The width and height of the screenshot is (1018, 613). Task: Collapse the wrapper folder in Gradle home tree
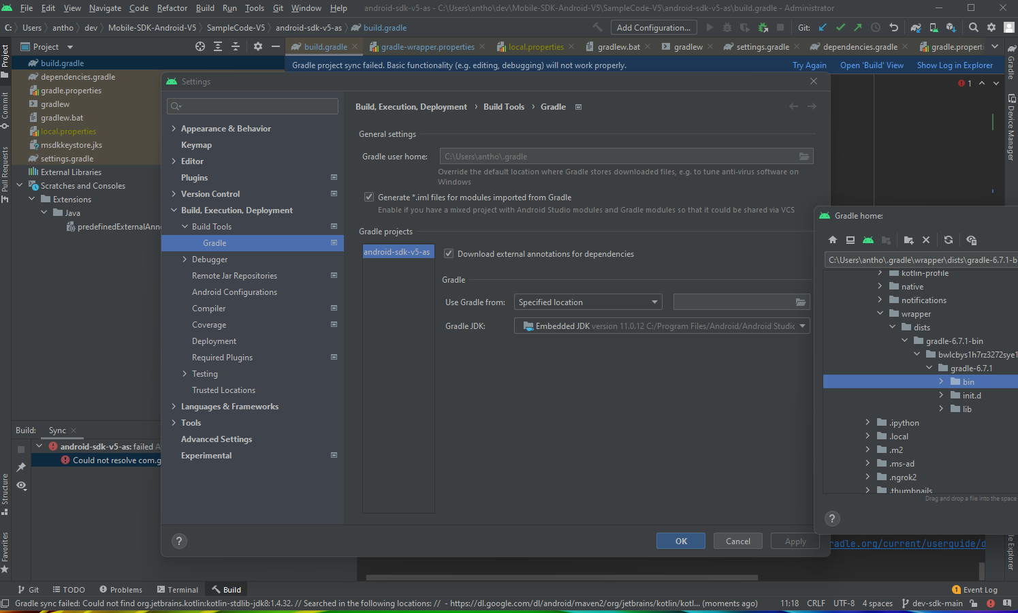(880, 313)
